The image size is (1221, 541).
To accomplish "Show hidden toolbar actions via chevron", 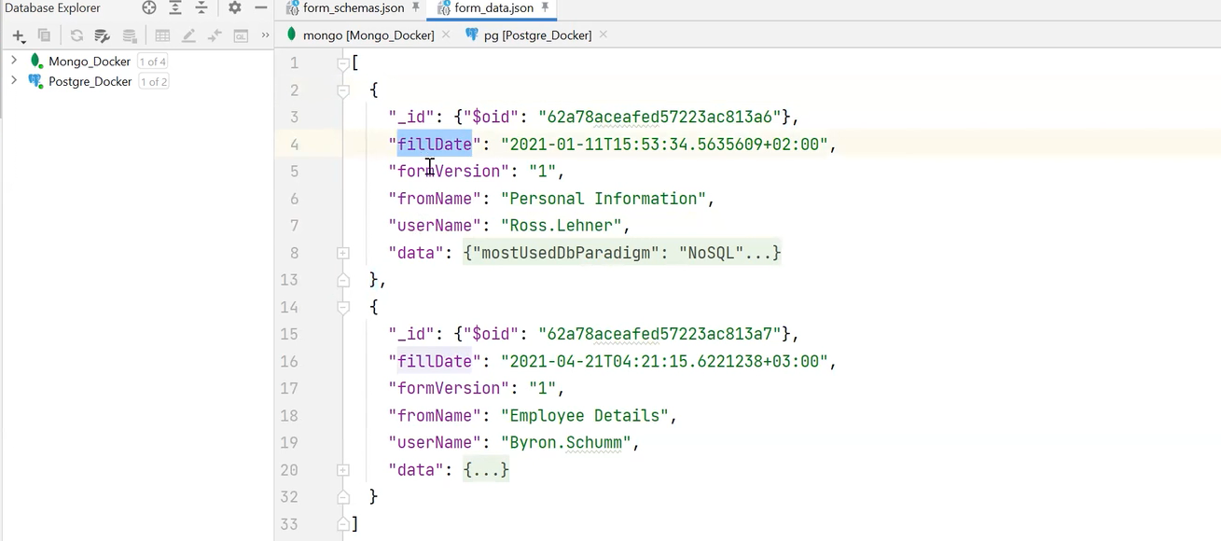I will tap(265, 35).
